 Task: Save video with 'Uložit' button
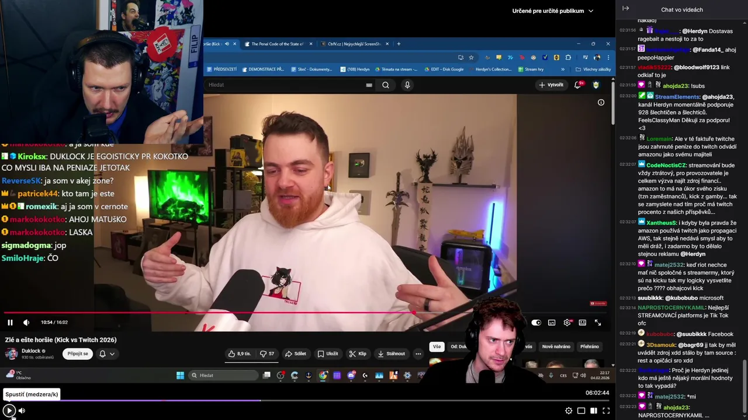[x=328, y=353]
